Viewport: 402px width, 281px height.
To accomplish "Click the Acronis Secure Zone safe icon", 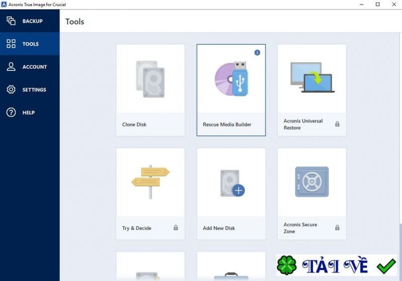I will (x=312, y=182).
